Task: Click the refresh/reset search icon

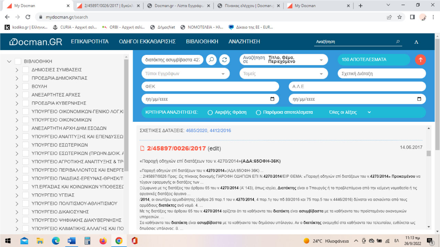Action: (224, 59)
